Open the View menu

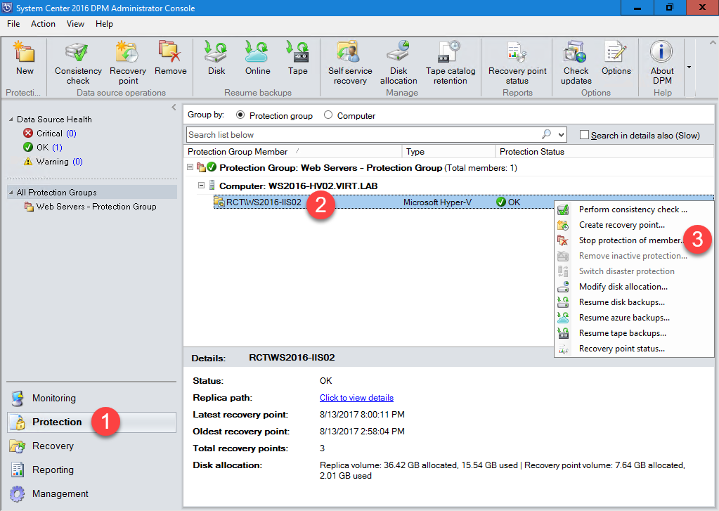(75, 24)
